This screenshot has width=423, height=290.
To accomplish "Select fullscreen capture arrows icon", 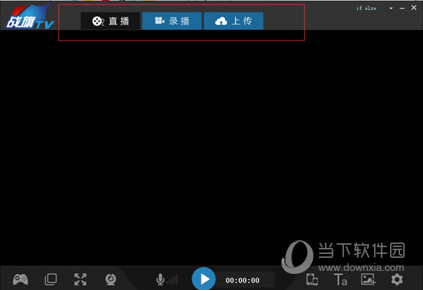I will pyautogui.click(x=80, y=279).
